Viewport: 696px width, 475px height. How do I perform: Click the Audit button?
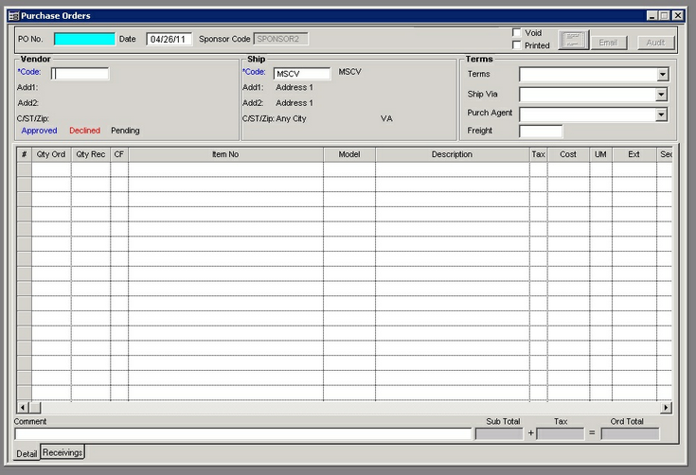point(655,43)
